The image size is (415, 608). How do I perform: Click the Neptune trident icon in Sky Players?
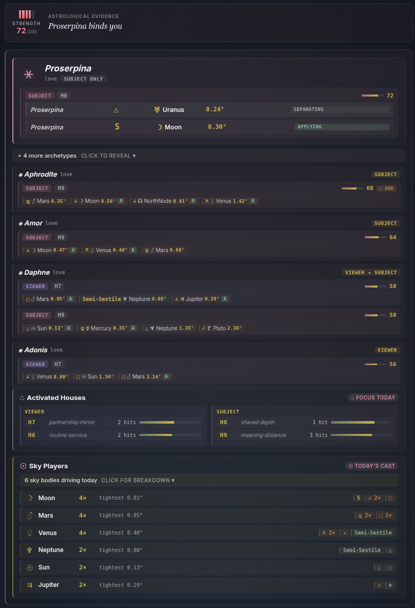tap(29, 550)
